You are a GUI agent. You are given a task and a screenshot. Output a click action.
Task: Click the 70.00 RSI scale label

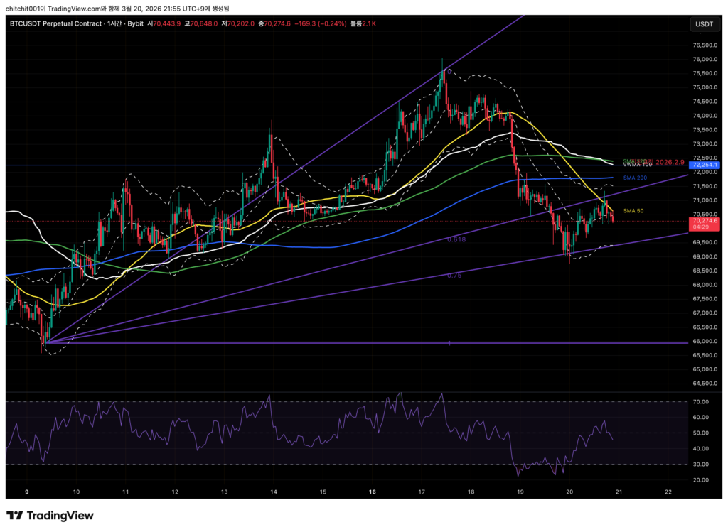[701, 402]
